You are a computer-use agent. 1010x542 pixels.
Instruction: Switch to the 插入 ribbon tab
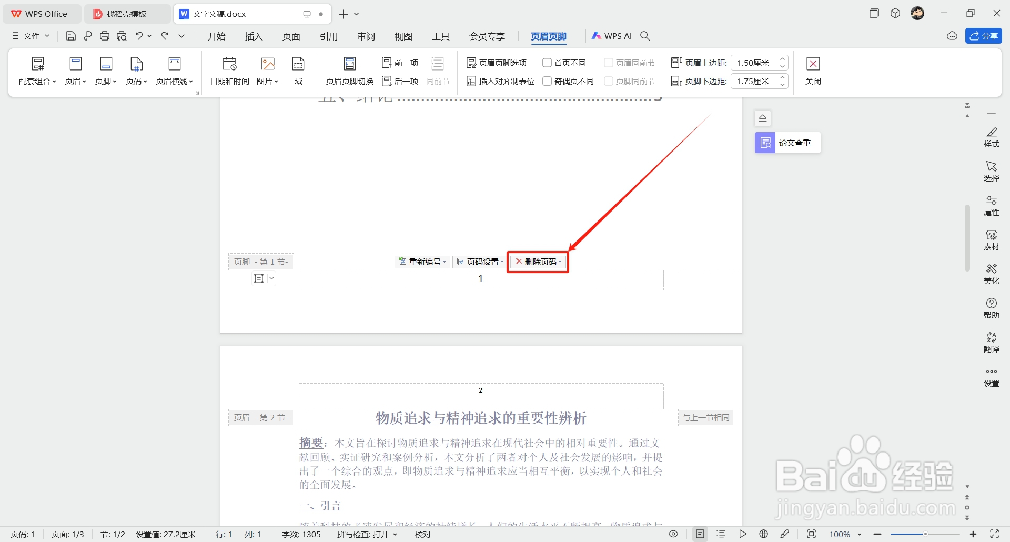[x=254, y=36]
